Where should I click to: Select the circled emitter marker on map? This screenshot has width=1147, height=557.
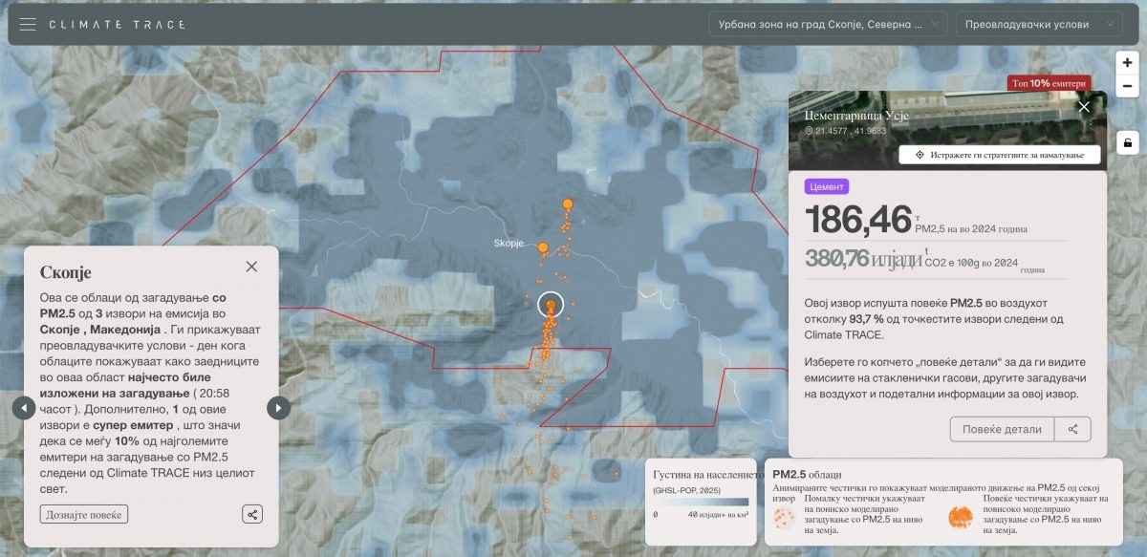[x=551, y=306]
